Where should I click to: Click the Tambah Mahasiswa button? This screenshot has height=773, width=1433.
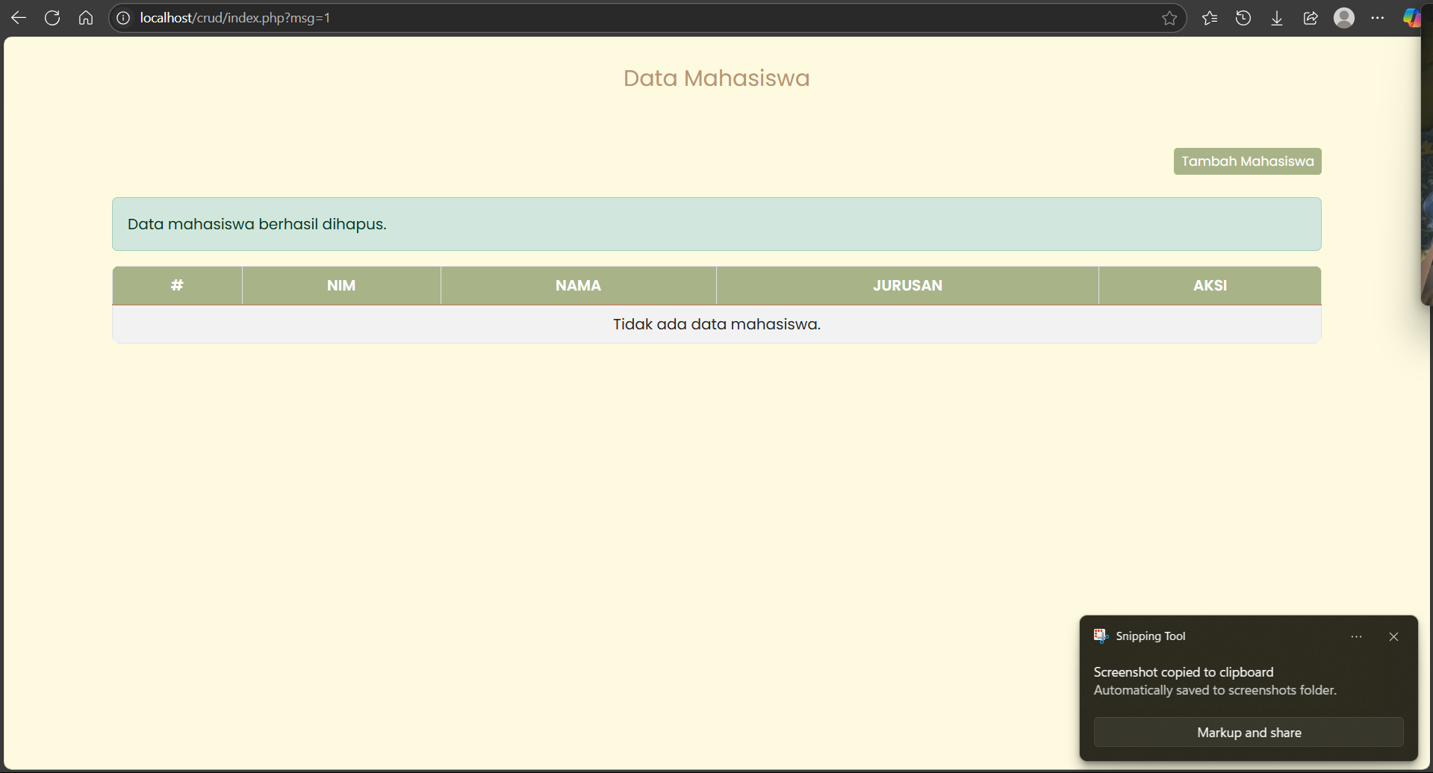coord(1247,161)
